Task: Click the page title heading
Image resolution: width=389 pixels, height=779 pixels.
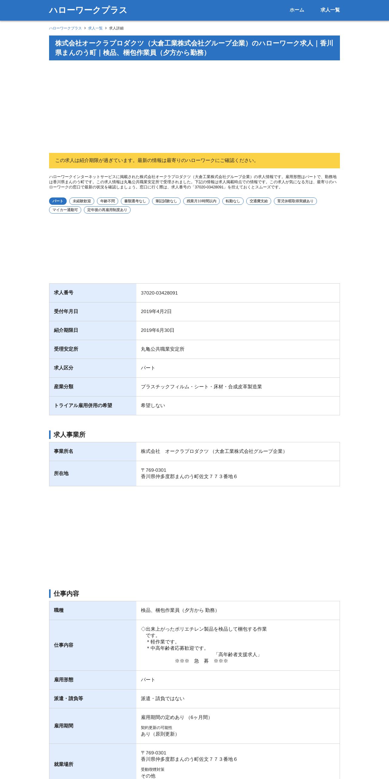Action: tap(194, 48)
